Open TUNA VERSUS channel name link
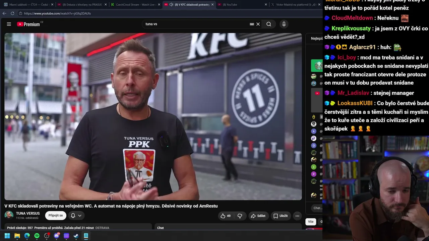Viewport: 429px width, 241px height. click(x=28, y=213)
